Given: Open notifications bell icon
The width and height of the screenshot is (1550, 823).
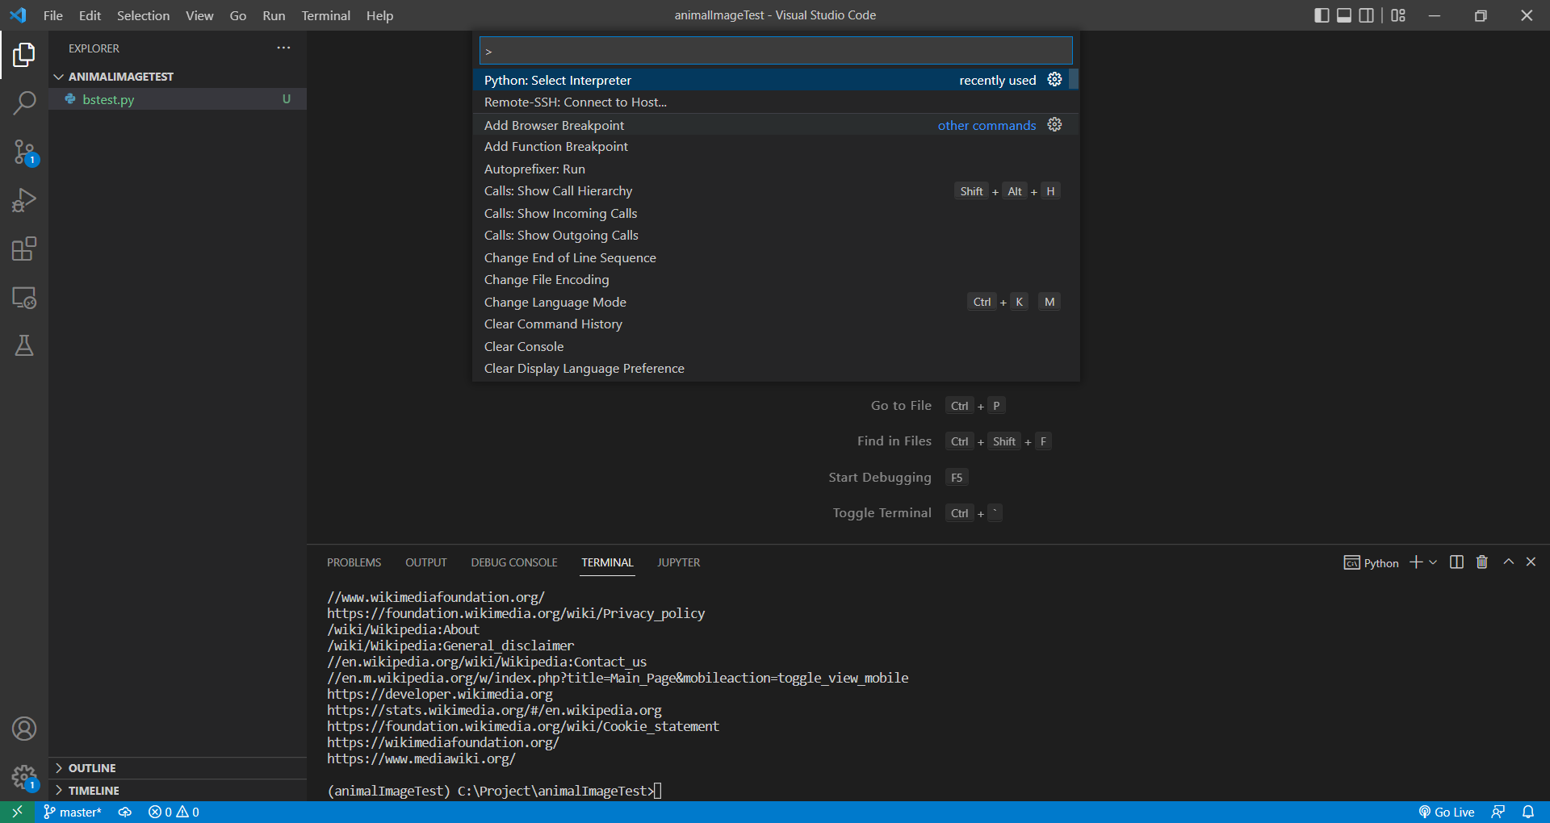Looking at the screenshot, I should pyautogui.click(x=1528, y=812).
